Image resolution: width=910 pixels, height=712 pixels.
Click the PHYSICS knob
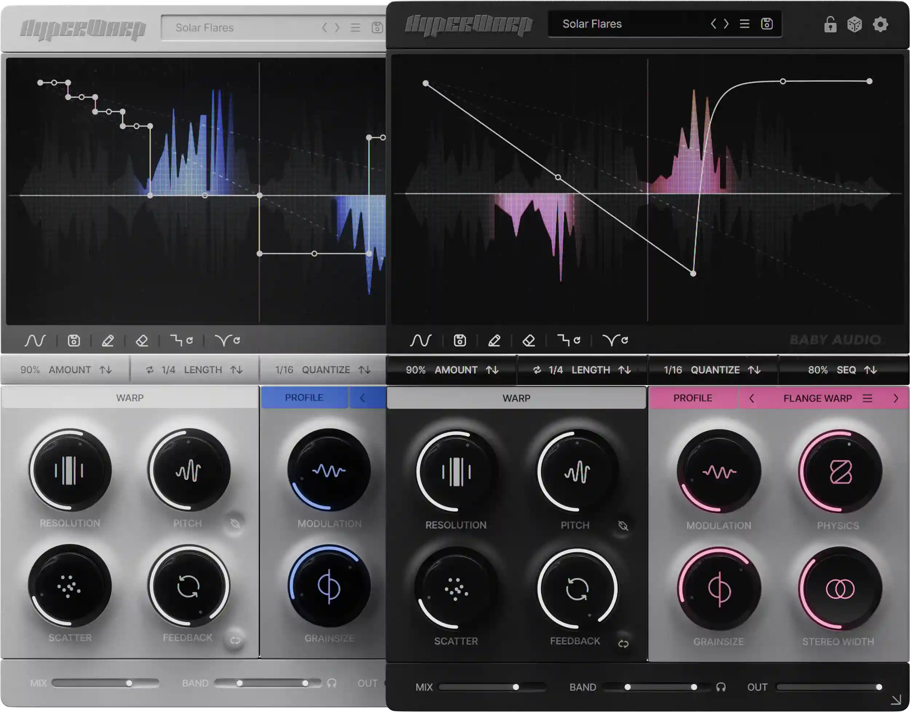tap(840, 471)
